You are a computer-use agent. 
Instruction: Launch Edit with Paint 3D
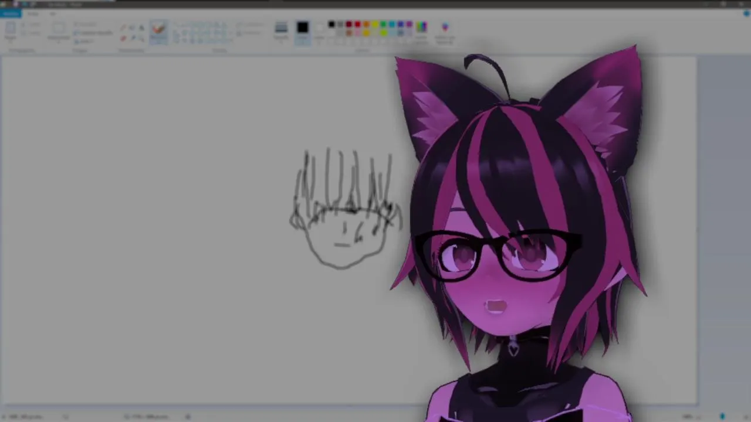pyautogui.click(x=445, y=32)
